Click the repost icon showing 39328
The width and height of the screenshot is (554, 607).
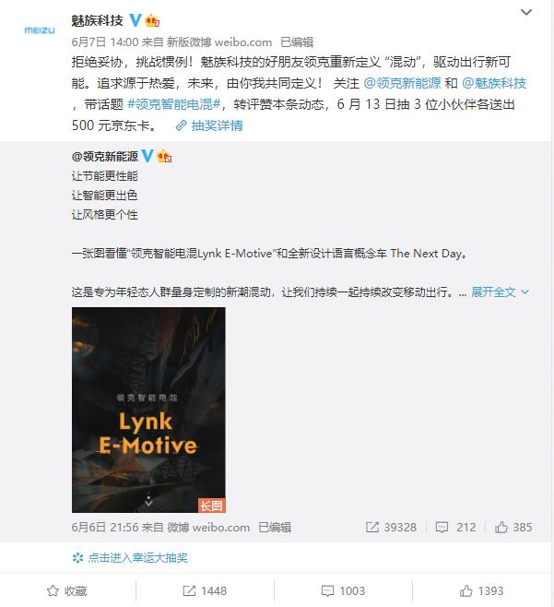(x=372, y=528)
